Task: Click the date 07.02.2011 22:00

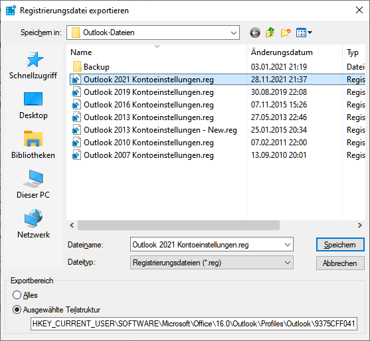Action: (279, 143)
